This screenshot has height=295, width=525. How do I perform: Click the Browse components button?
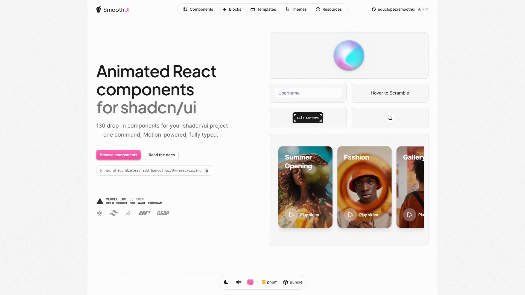pos(118,155)
